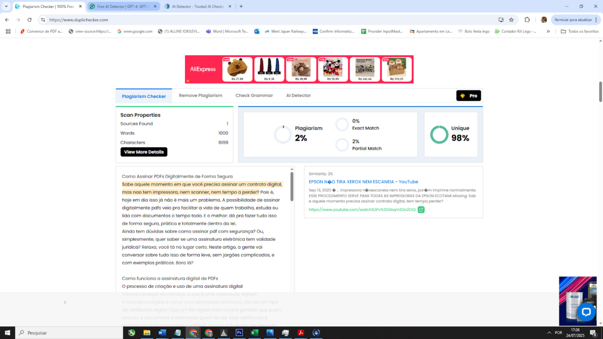The width and height of the screenshot is (603, 339).
Task: Open the youtube.com source URL
Action: 362,209
